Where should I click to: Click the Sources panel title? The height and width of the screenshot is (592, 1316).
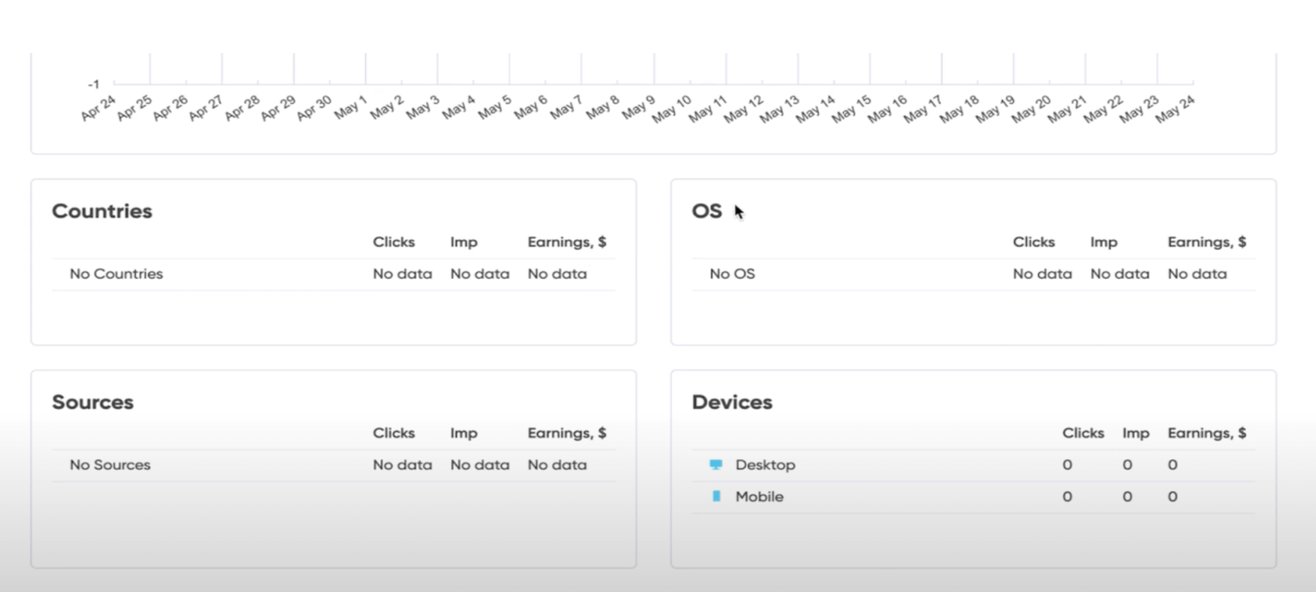point(93,402)
